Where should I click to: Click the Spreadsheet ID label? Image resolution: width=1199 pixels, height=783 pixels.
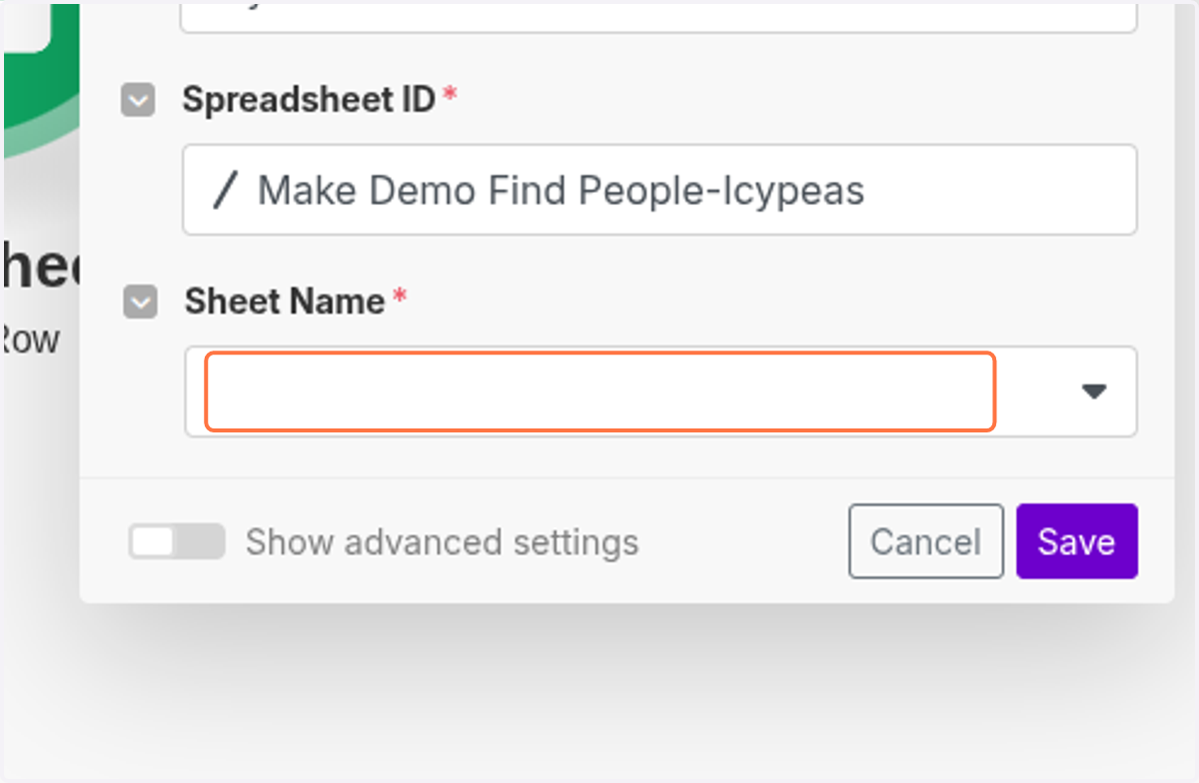pos(309,99)
